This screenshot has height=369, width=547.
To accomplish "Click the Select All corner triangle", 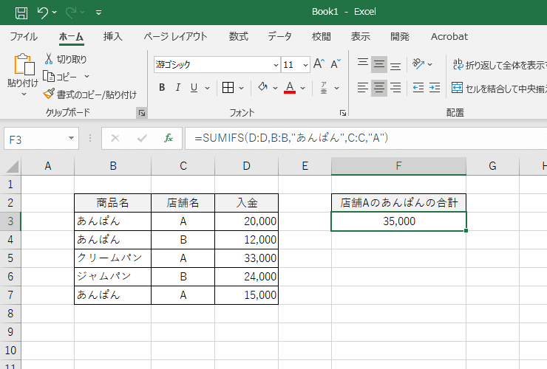I will click(11, 166).
